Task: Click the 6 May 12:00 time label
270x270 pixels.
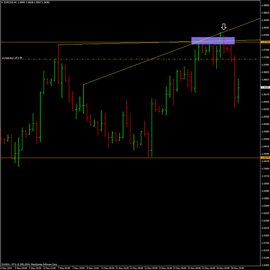Action: 50,268
